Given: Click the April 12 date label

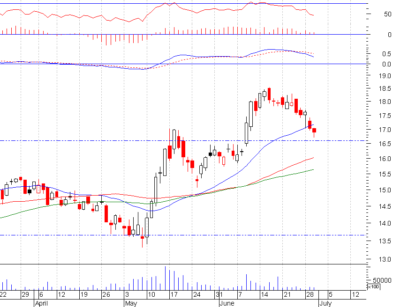Looking at the screenshot, I should pyautogui.click(x=61, y=294).
